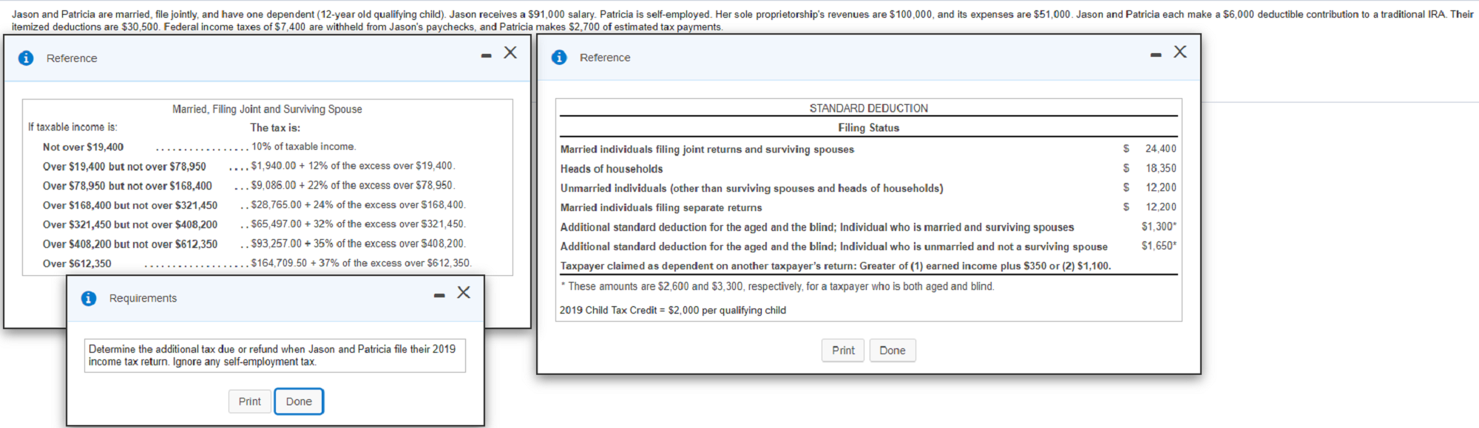Click the aged and blind footnote text
1479x428 pixels.
(777, 286)
